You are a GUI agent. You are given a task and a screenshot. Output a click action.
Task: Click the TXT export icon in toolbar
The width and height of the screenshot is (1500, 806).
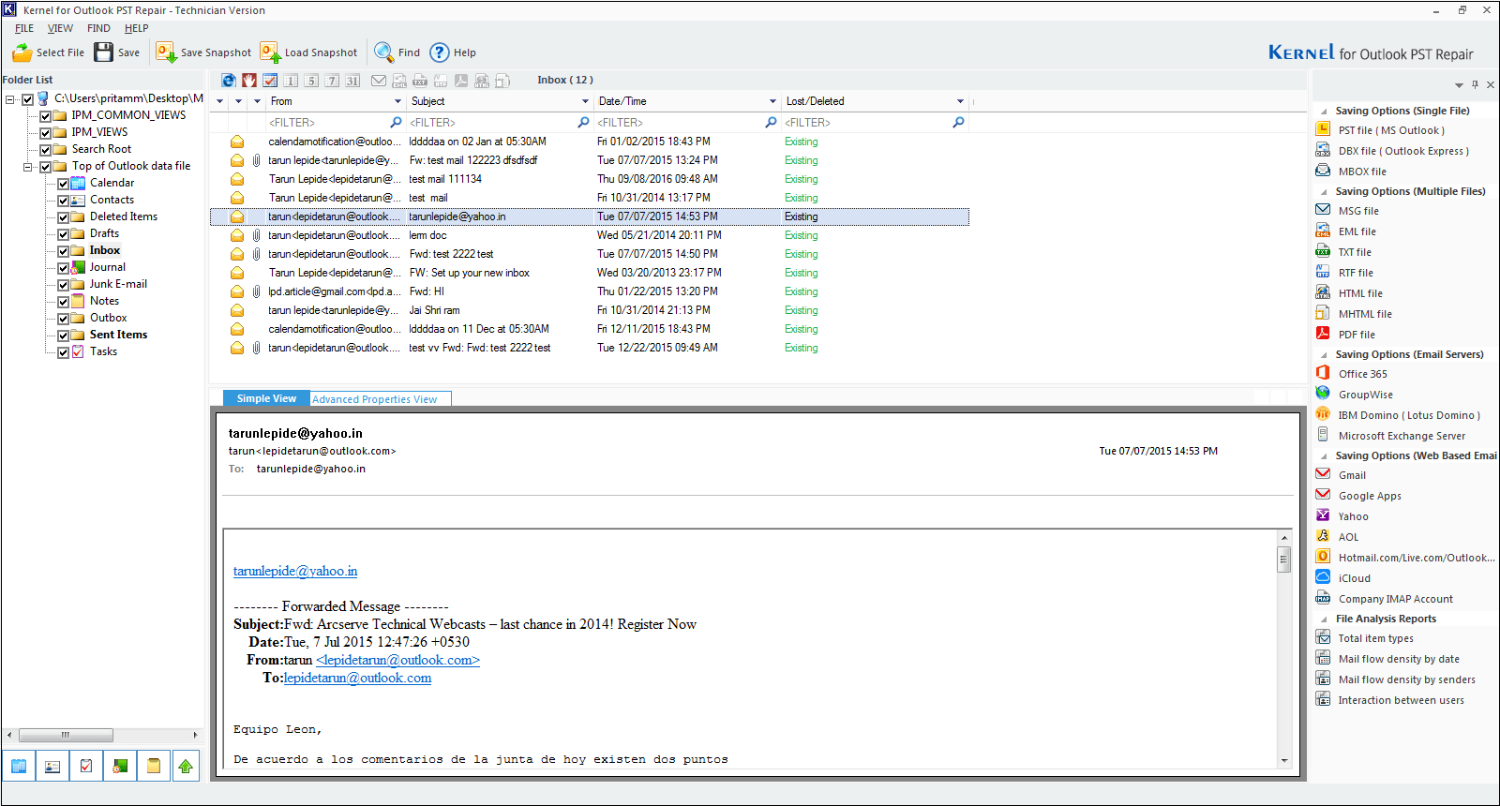click(420, 81)
